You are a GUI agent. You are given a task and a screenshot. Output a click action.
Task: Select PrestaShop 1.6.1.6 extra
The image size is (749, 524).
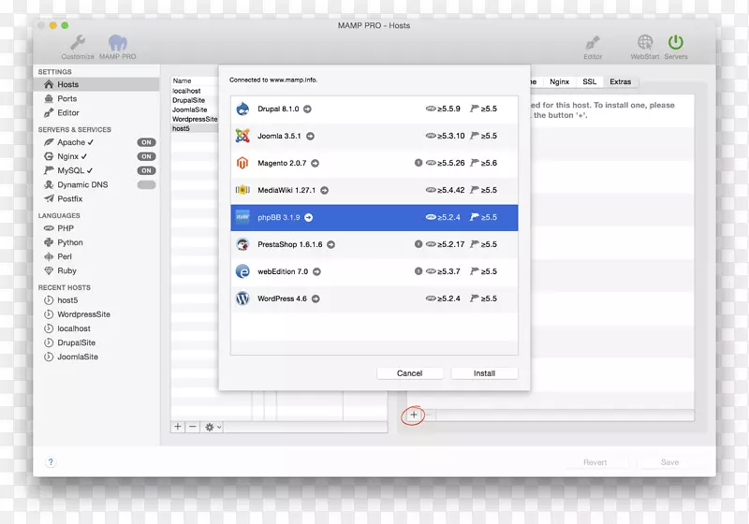(374, 245)
